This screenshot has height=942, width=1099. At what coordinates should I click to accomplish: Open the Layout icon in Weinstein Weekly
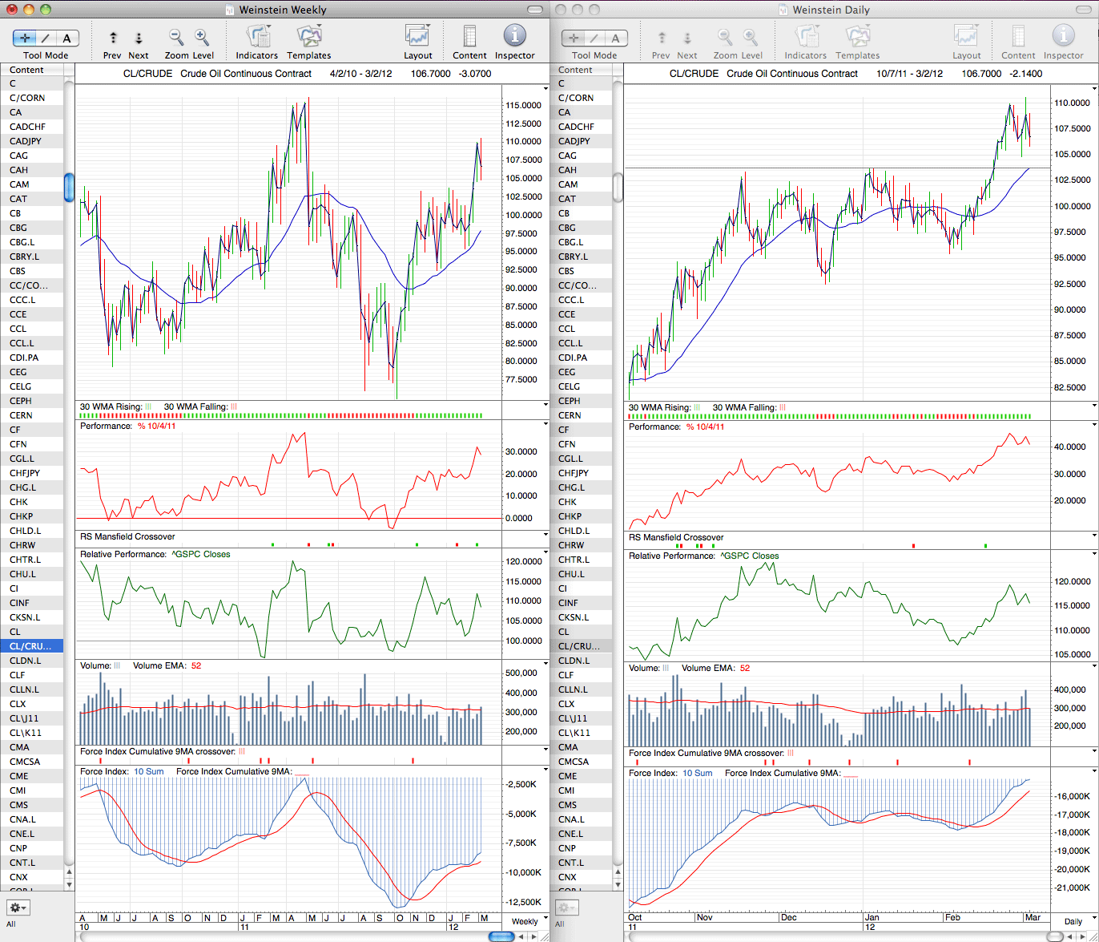coord(418,36)
